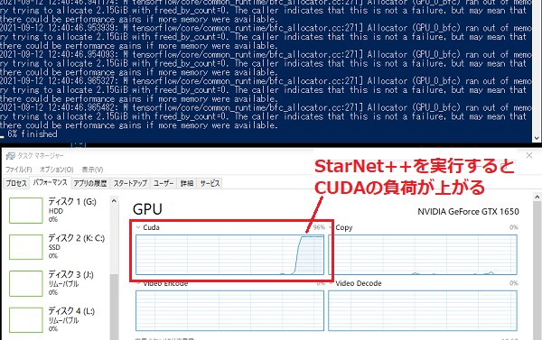Image resolution: width=542 pixels, height=340 pixels.
Task: Switch to the サービス tab
Action: (x=210, y=183)
